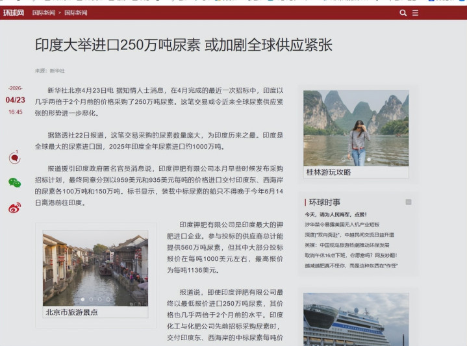Open the link 今天，请为人民海军，点赞！
Viewport: 467px width, 346px height.
click(x=336, y=214)
